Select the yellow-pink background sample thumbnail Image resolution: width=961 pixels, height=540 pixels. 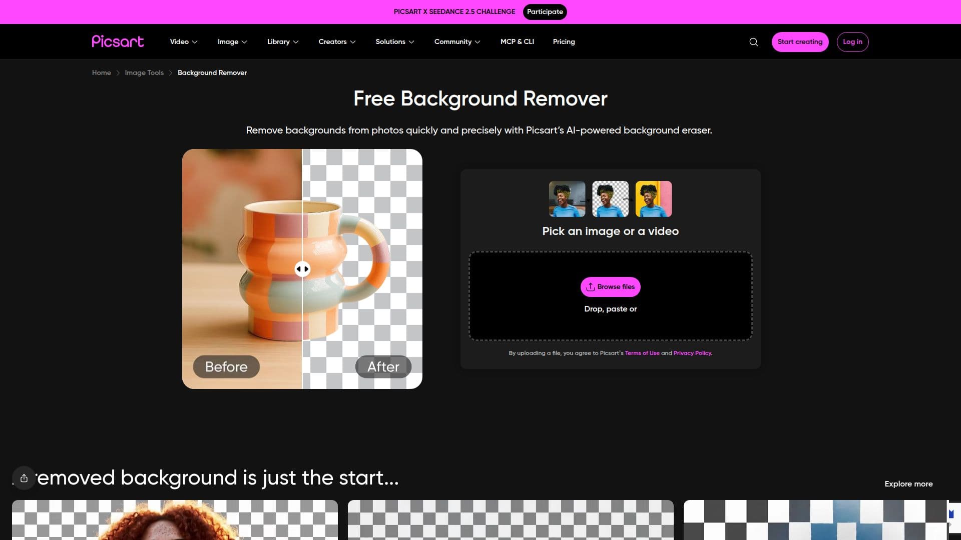[654, 199]
